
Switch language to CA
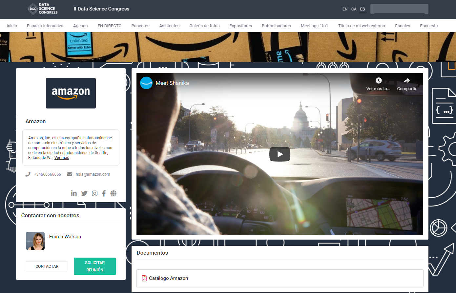point(354,9)
